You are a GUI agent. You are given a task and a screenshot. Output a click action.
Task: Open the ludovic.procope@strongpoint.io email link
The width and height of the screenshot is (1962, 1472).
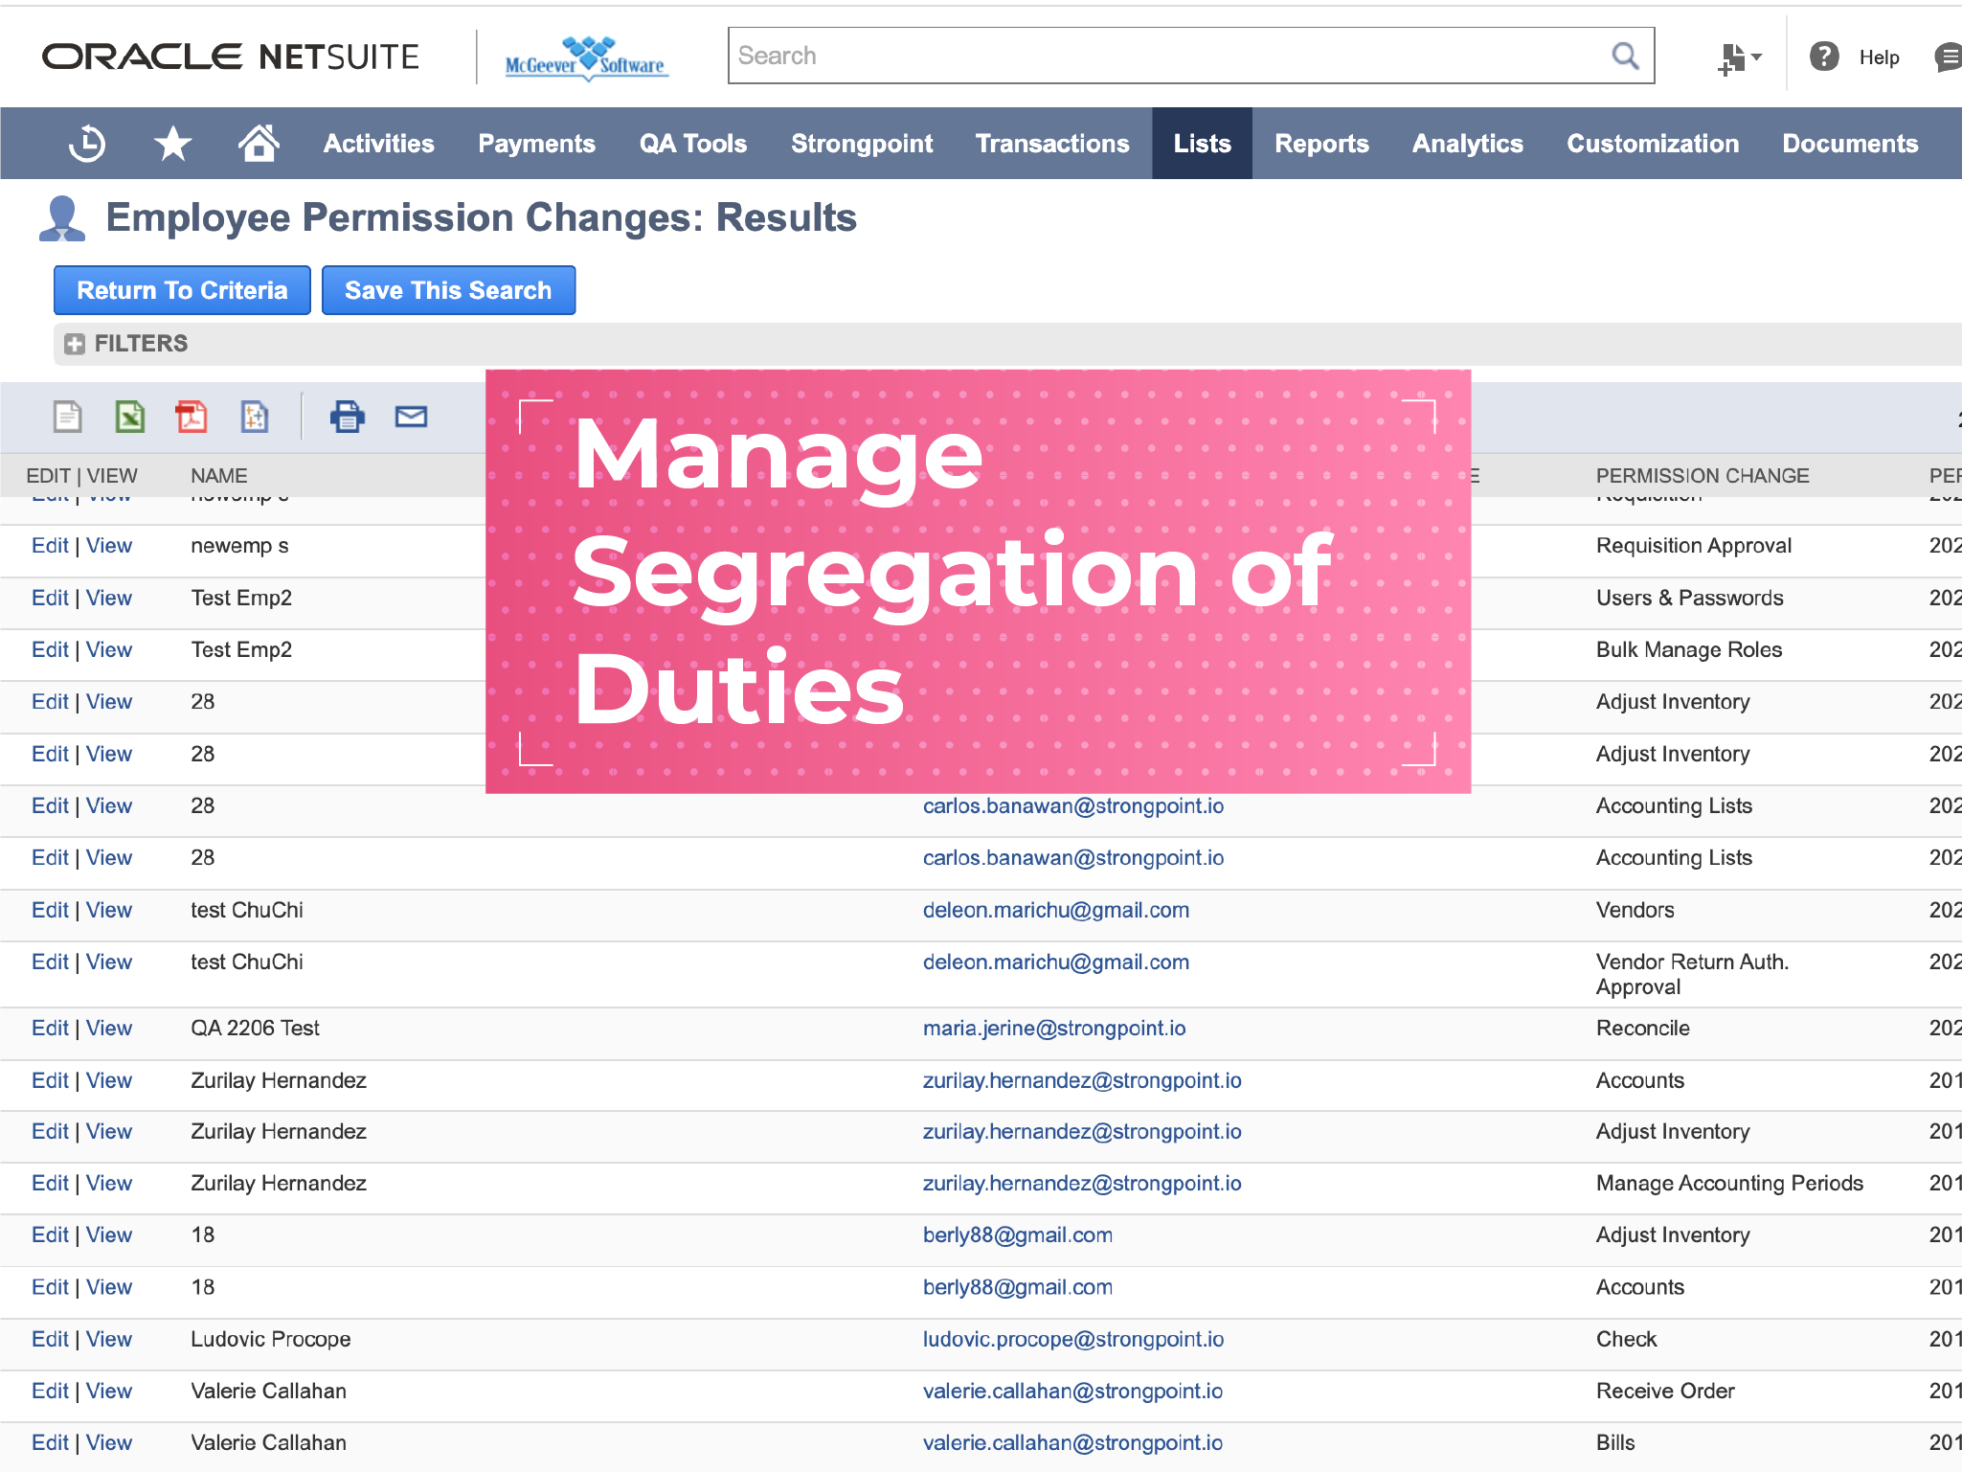(x=1072, y=1339)
